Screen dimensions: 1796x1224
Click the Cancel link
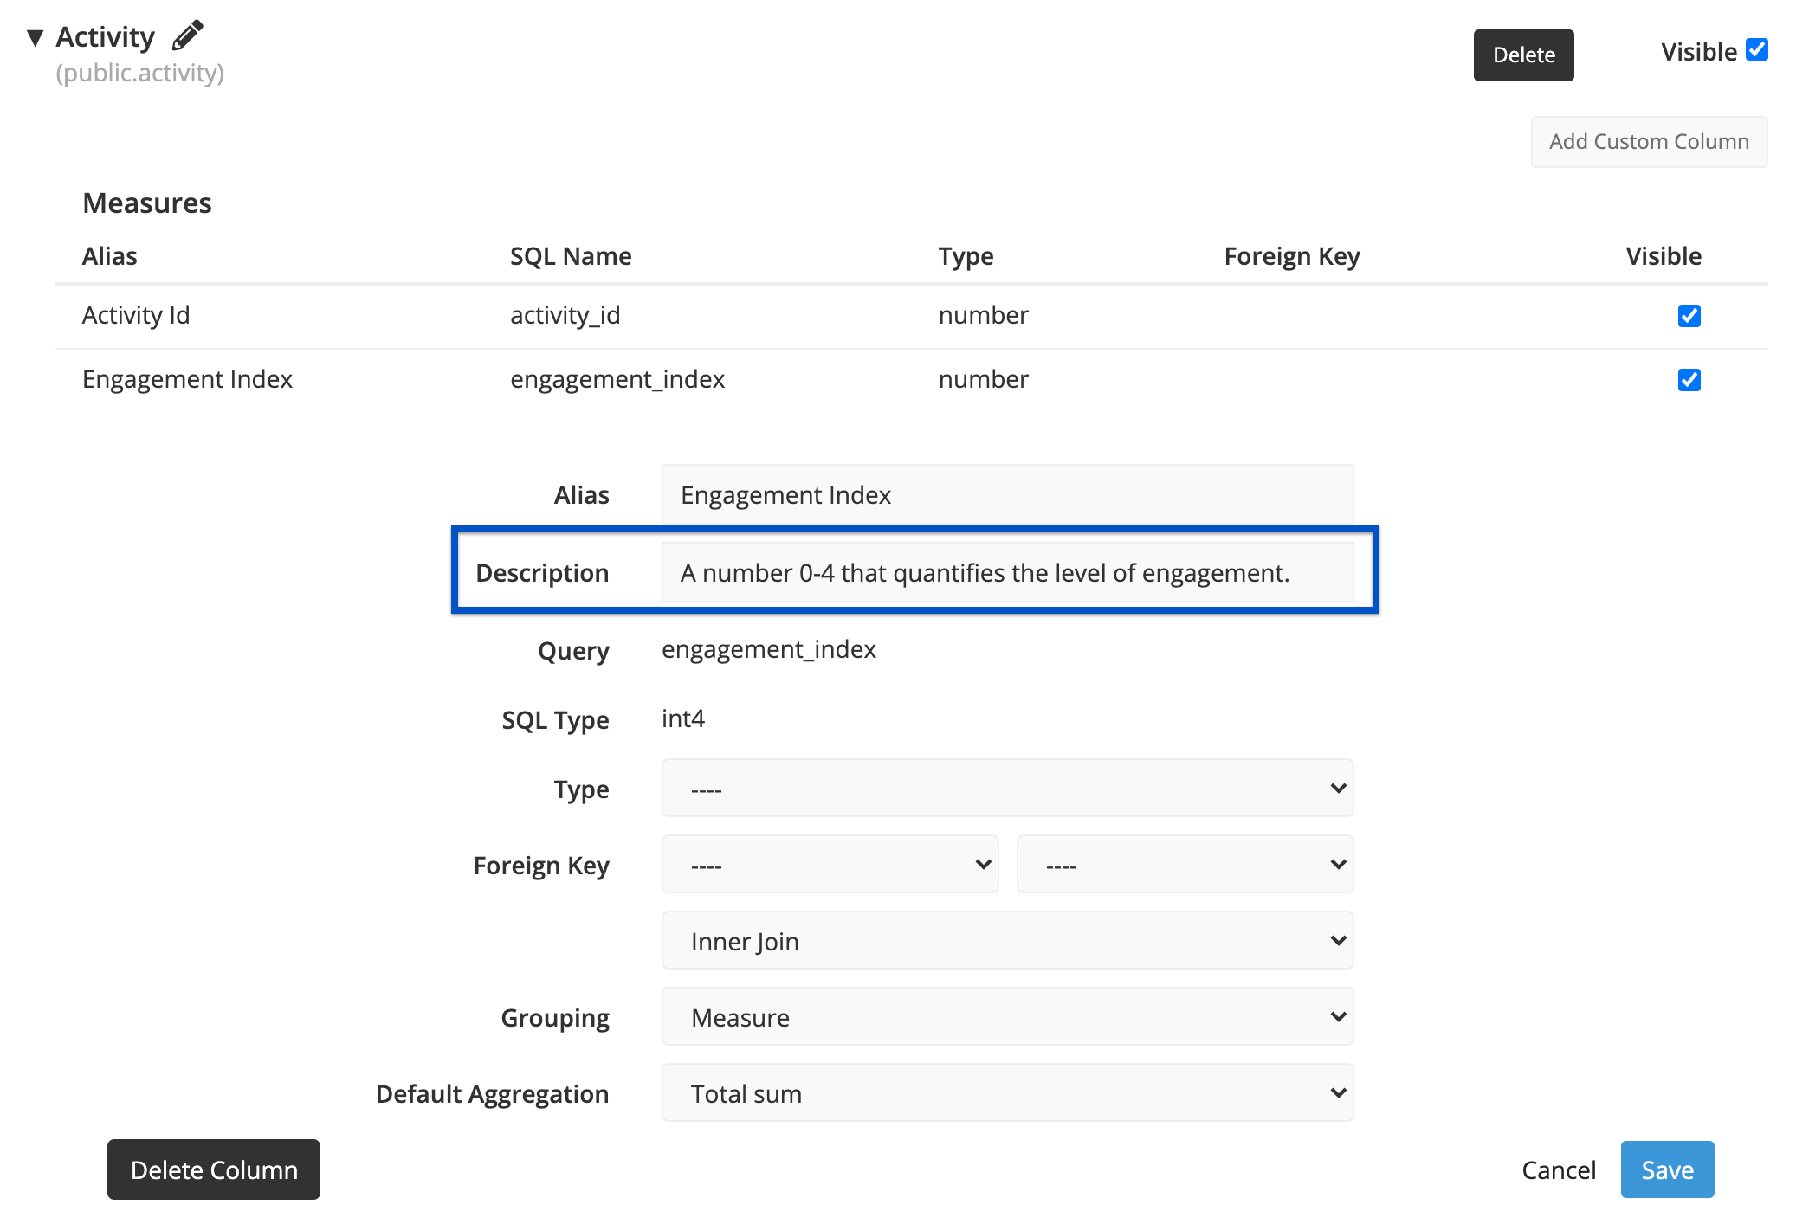click(1560, 1168)
